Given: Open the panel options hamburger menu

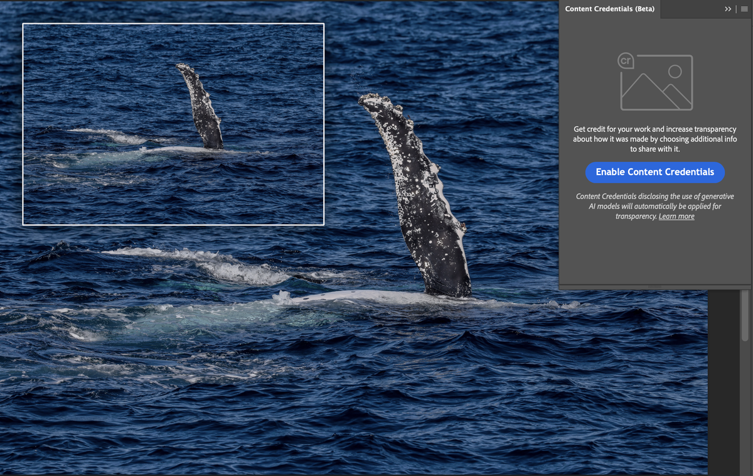Looking at the screenshot, I should [745, 9].
